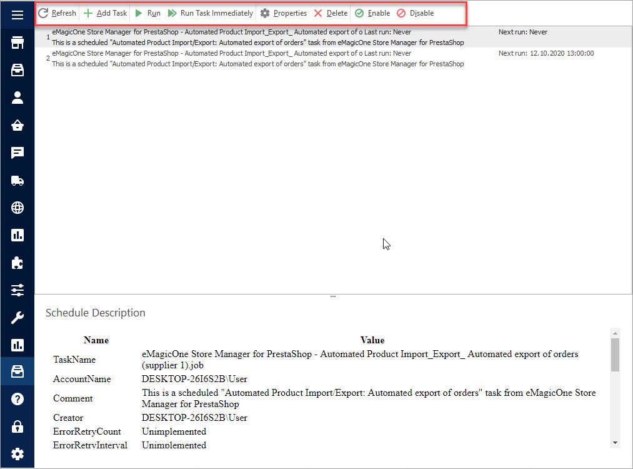Open the puzzle piece addons icon
This screenshot has width=633, height=469.
click(x=17, y=263)
